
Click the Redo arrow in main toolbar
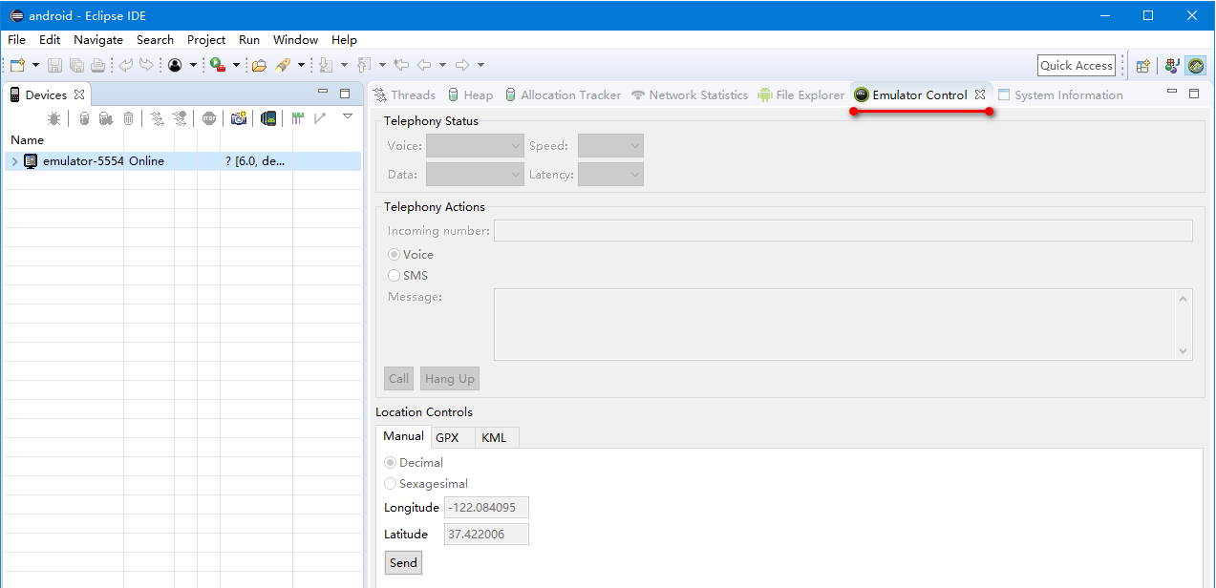[x=146, y=65]
